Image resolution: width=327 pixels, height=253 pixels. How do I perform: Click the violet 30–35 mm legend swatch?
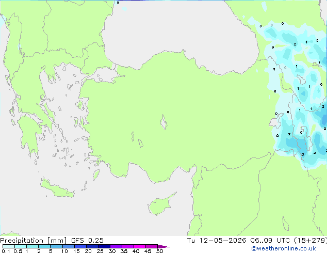tap(116, 246)
